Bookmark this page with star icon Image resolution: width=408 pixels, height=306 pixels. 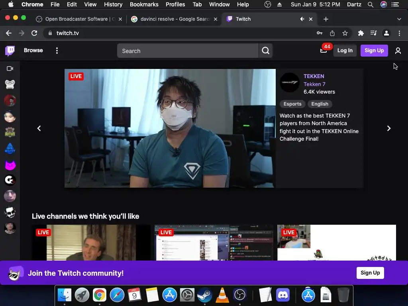(345, 33)
